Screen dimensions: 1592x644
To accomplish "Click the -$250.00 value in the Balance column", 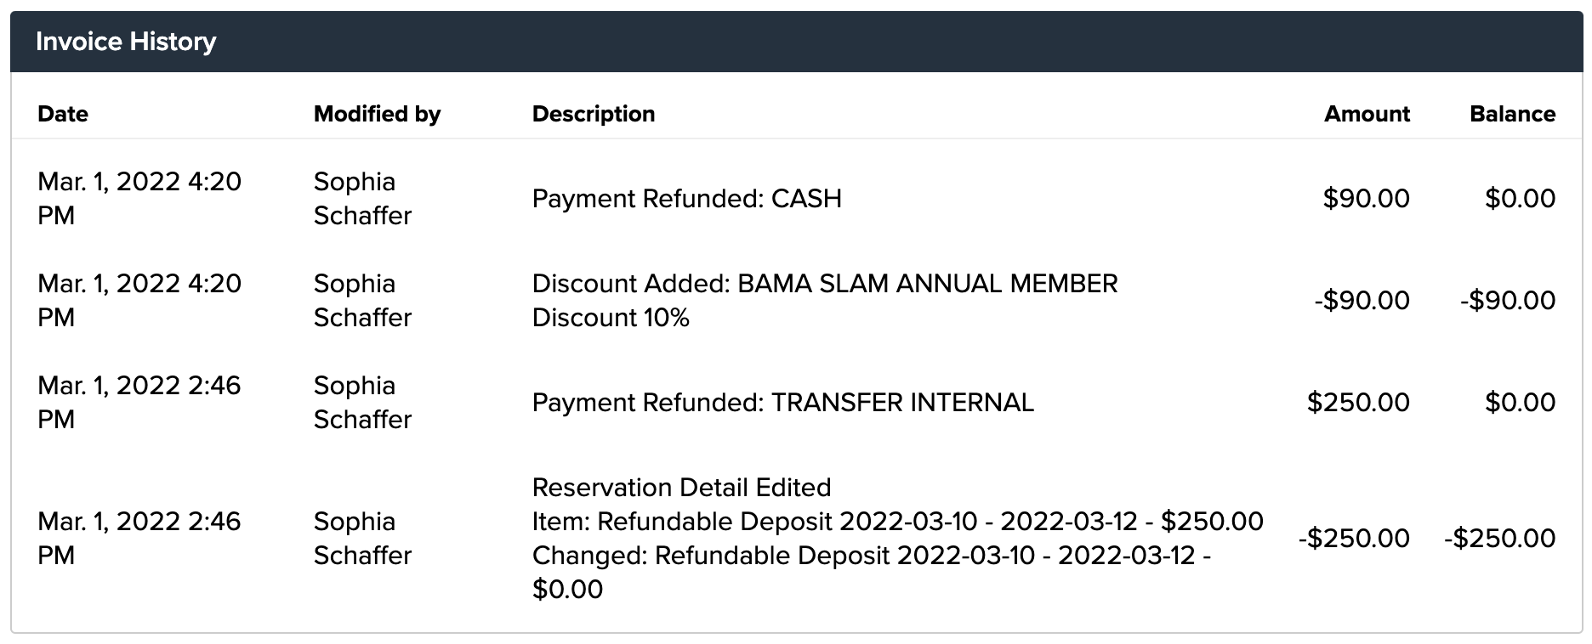I will (1499, 539).
